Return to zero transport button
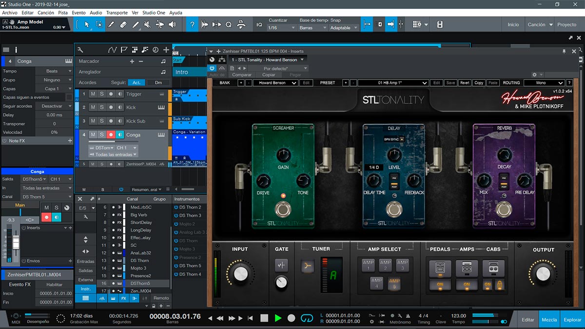 click(x=250, y=318)
